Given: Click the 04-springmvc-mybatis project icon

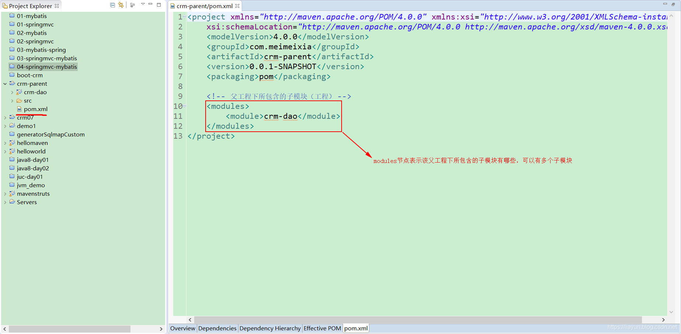Looking at the screenshot, I should [x=12, y=67].
